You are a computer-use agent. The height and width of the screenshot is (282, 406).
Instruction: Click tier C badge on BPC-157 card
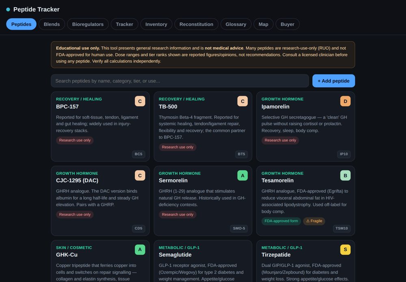coord(140,101)
